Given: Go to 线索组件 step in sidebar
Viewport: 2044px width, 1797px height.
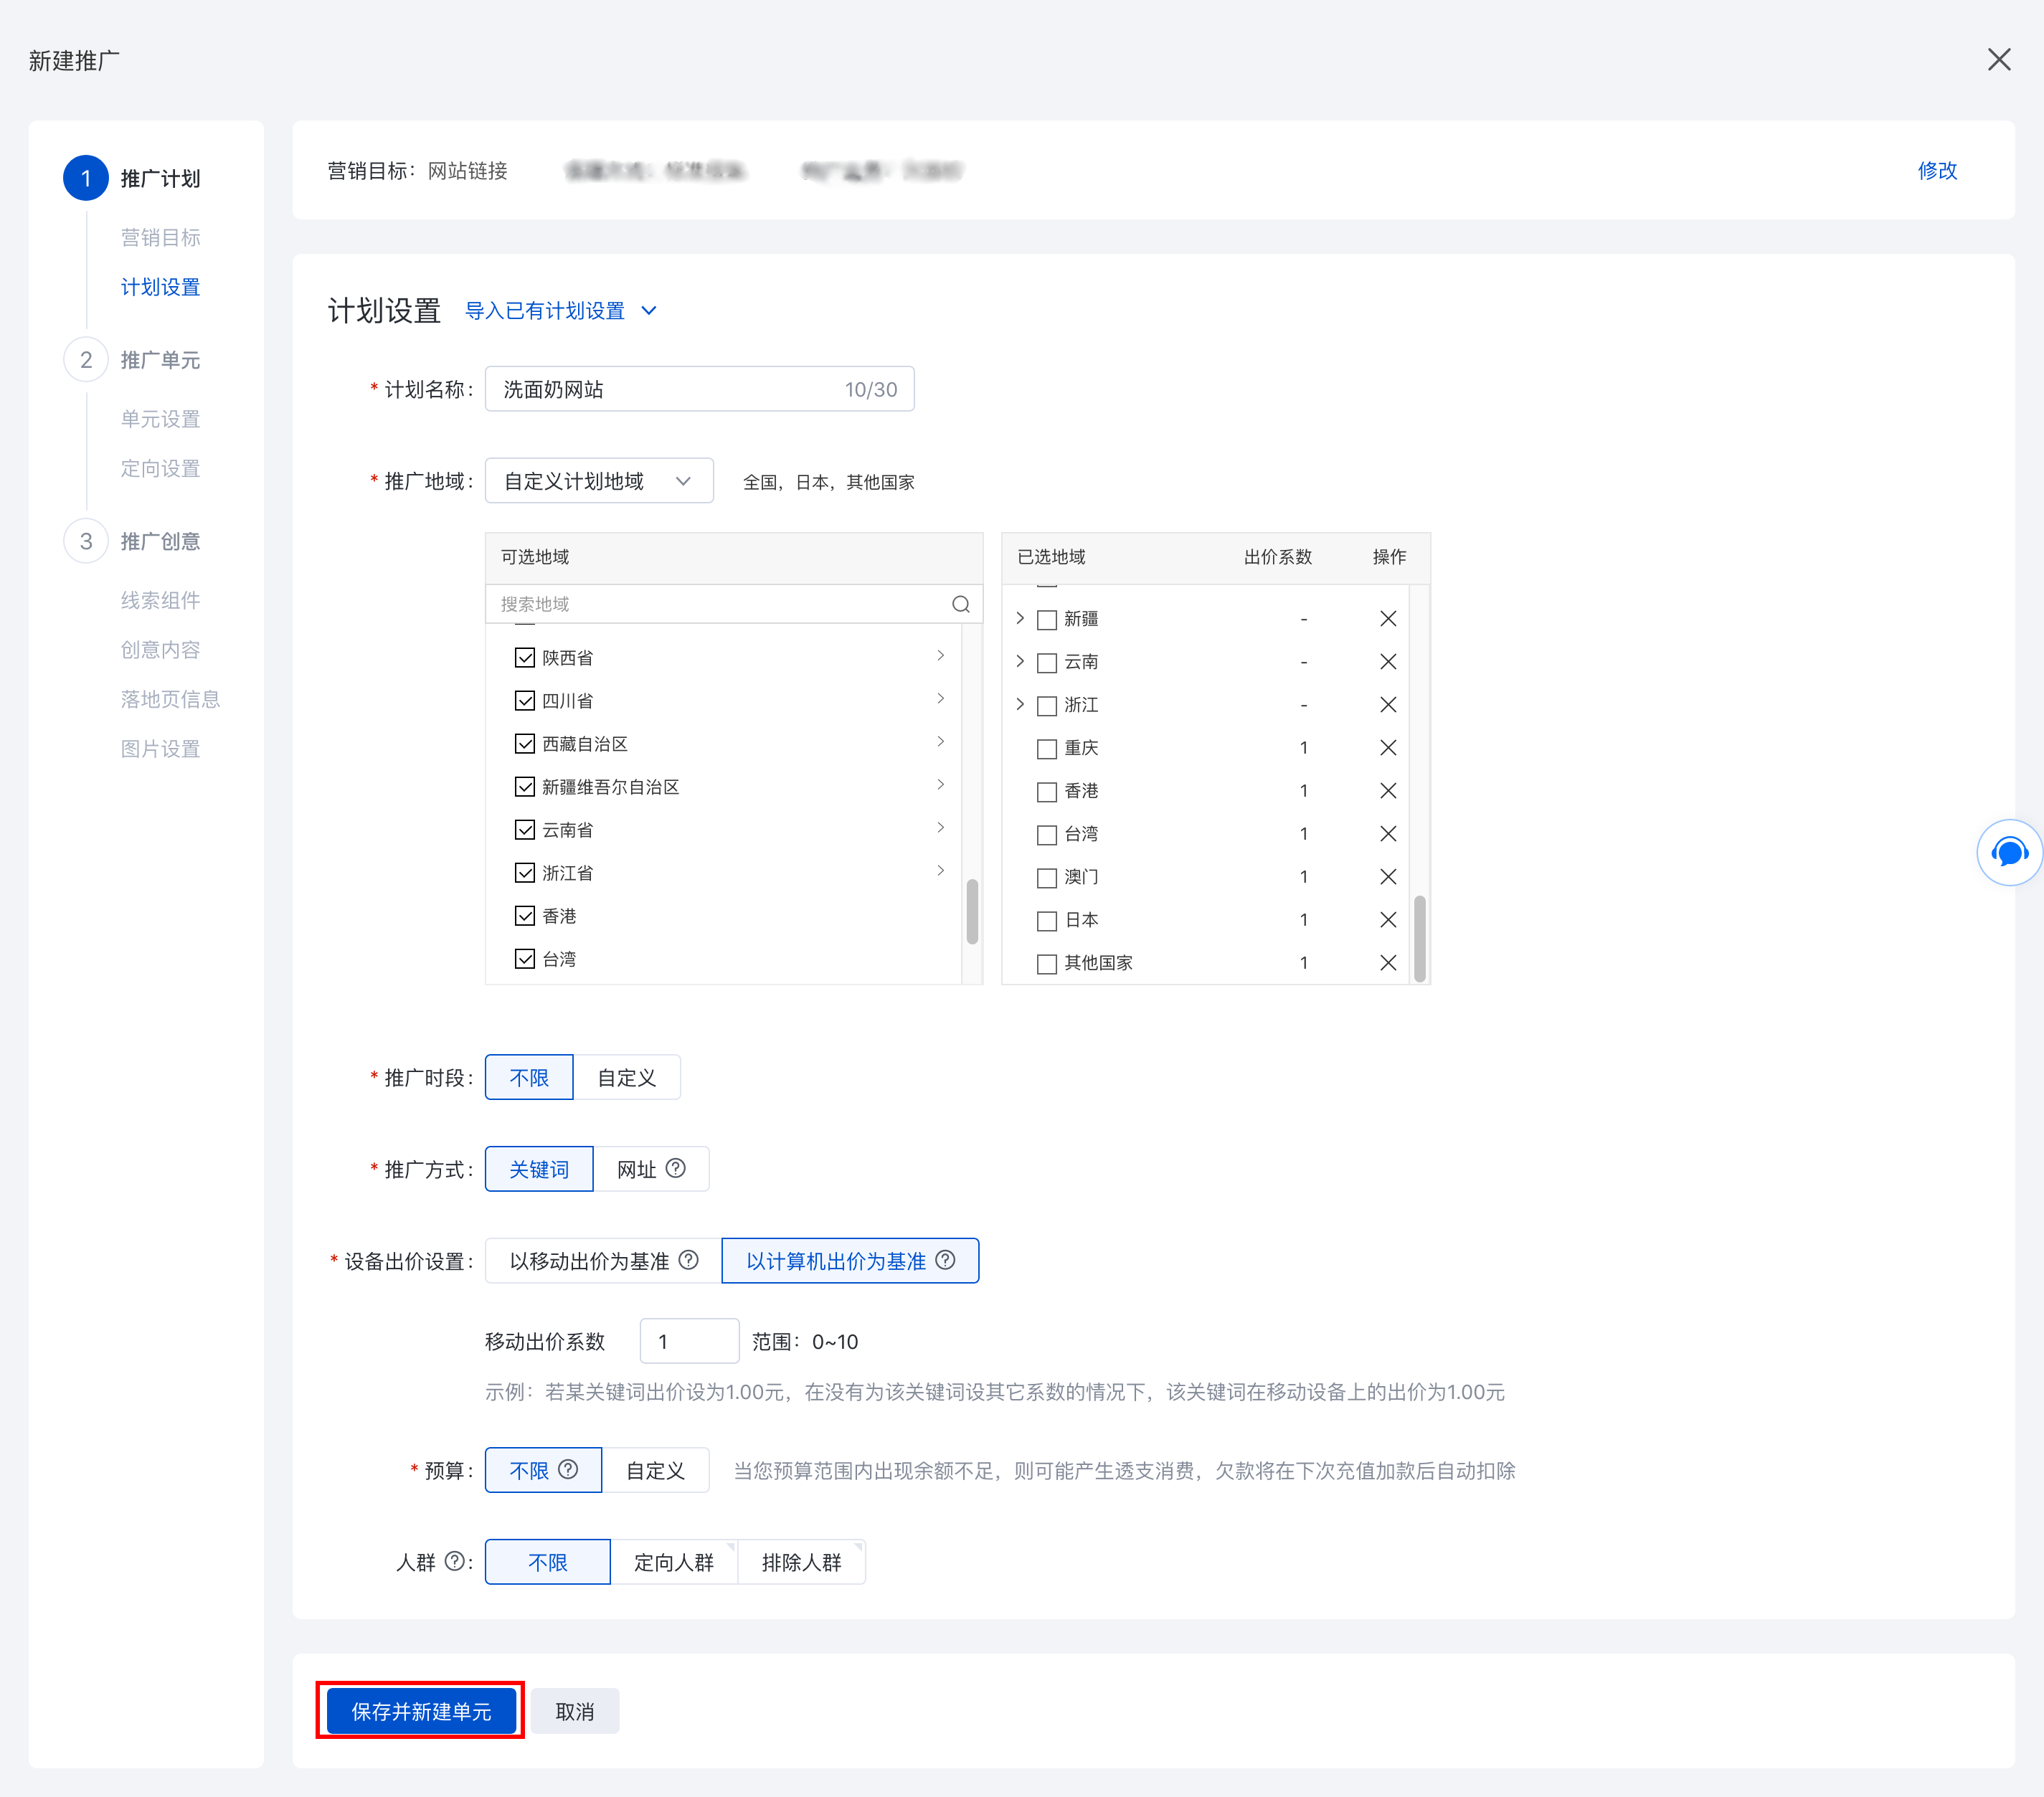Looking at the screenshot, I should point(160,600).
